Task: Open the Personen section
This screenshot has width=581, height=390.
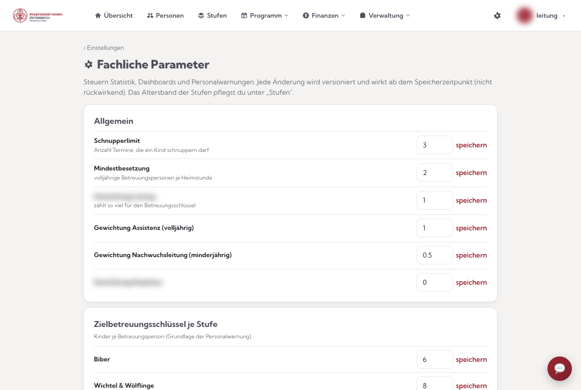Action: [x=165, y=15]
